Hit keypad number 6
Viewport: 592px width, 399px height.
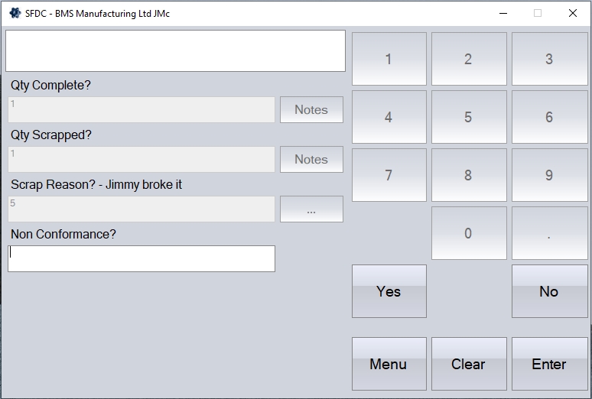click(x=549, y=117)
